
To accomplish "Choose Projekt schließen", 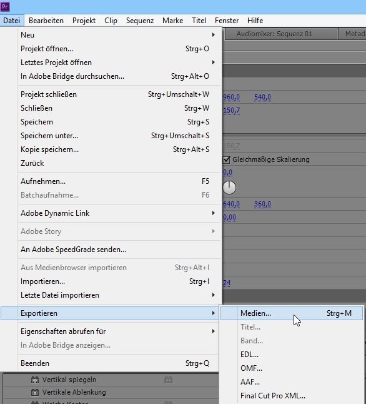I will [117, 94].
